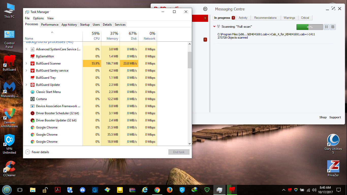Open the taskbar clock showing 8:40 AM
The height and width of the screenshot is (195, 347).
pos(325,190)
